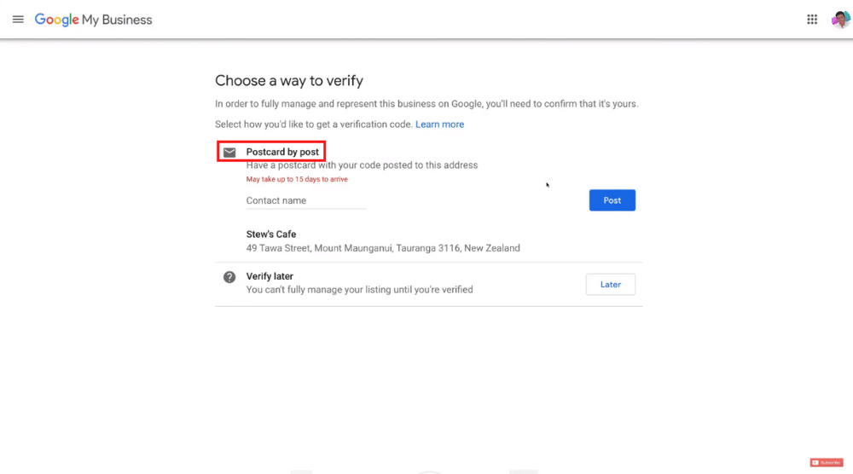
Task: Click the 49 Tawa Street address line
Action: point(383,248)
